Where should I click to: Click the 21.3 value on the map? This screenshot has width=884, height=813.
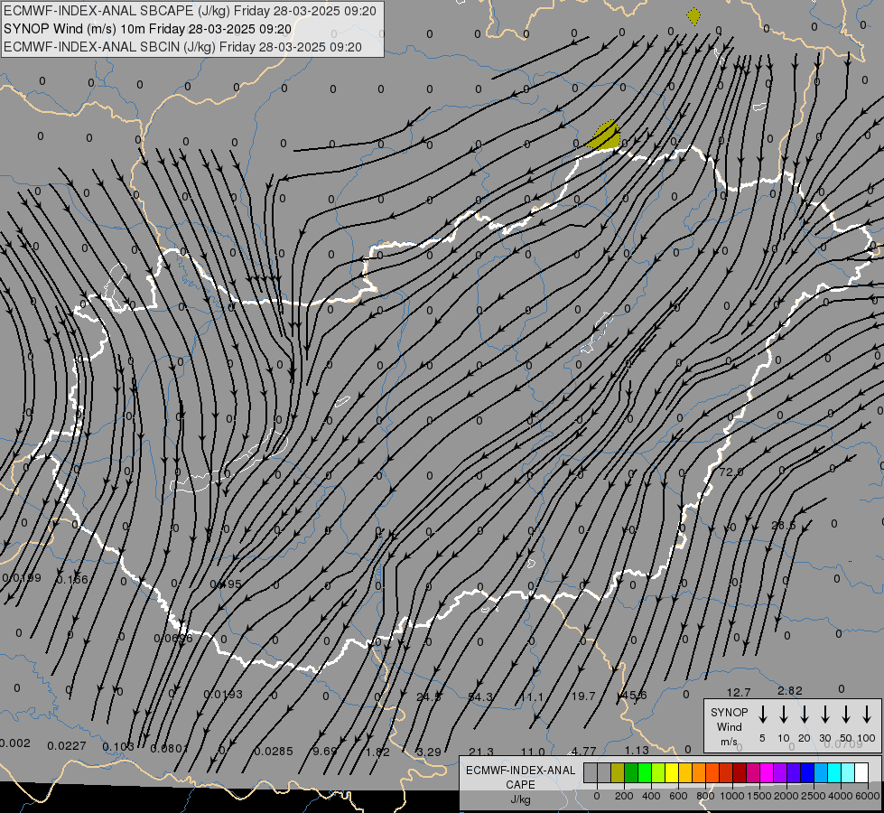click(481, 752)
